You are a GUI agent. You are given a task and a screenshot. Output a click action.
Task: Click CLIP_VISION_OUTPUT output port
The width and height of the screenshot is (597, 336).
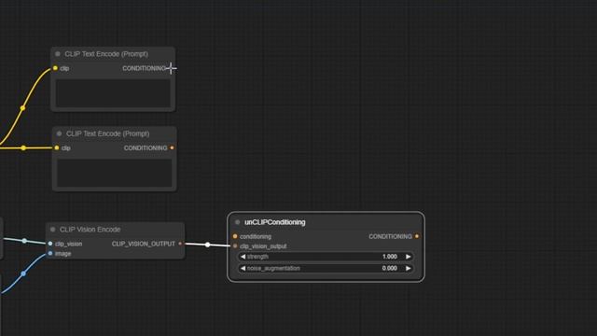[180, 244]
